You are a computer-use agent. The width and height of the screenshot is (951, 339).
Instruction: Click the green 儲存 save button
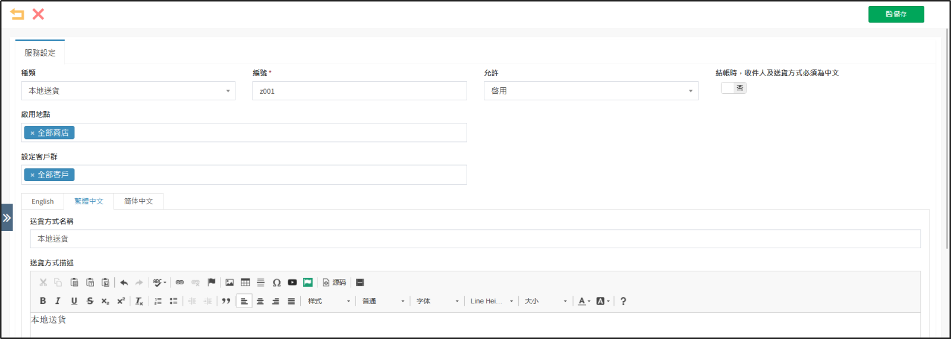point(896,14)
